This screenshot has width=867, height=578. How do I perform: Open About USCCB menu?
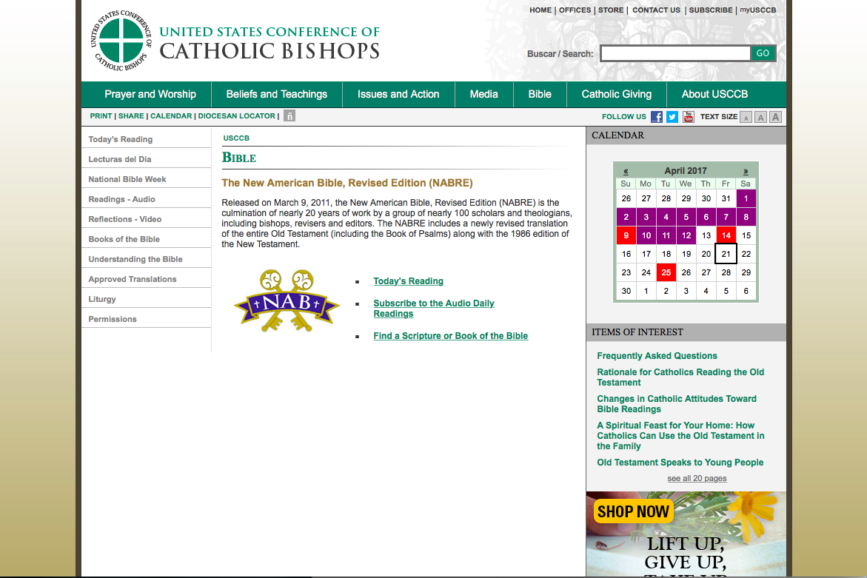(714, 94)
